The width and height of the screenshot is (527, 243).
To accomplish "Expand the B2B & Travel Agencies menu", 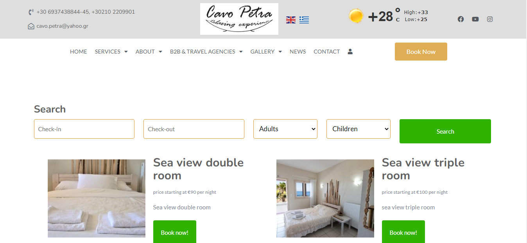I will tap(206, 52).
